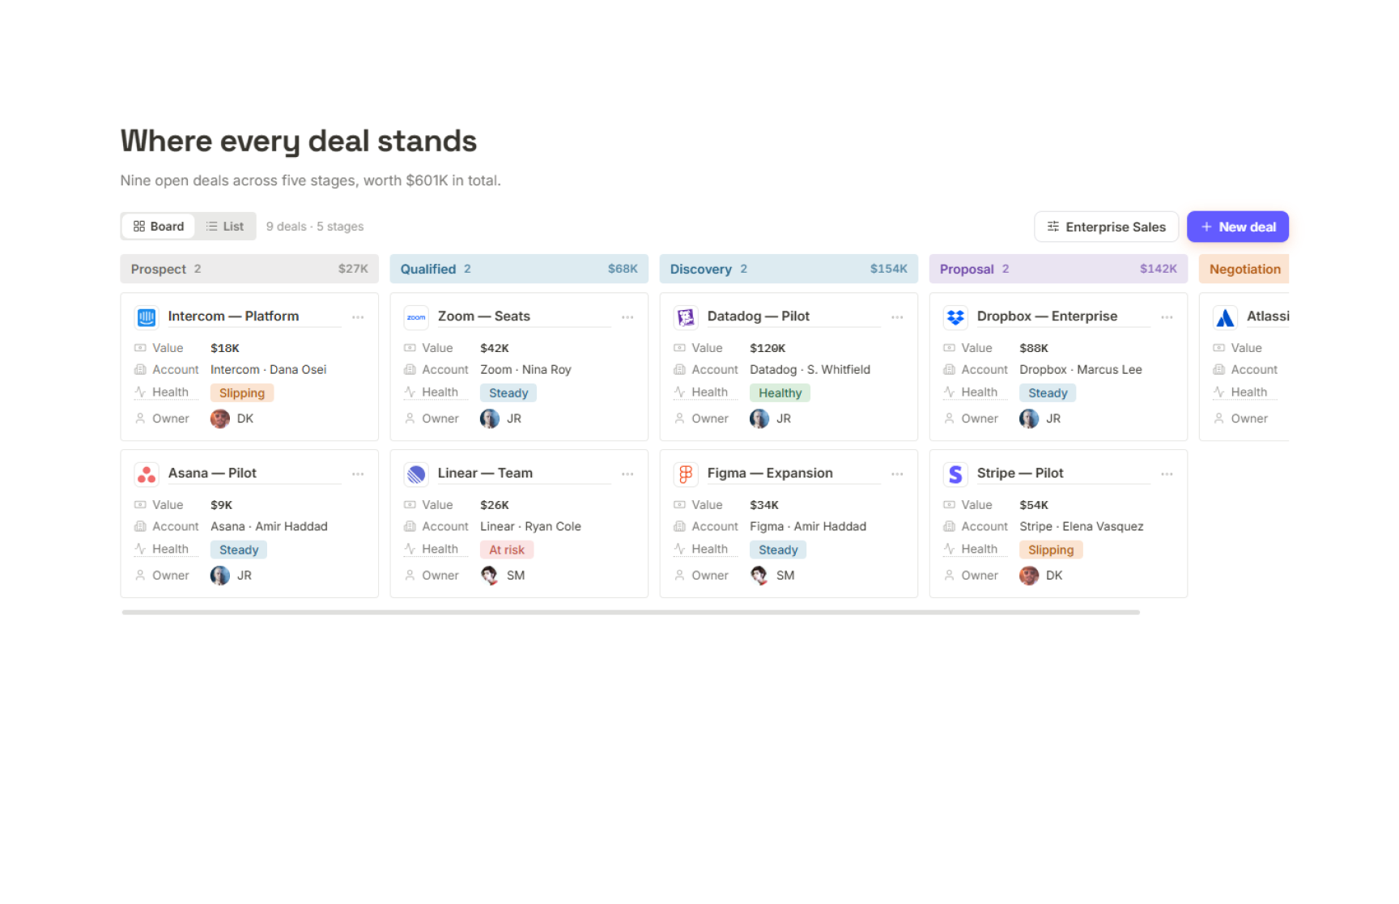Open the Linear — Team deal title
1399x904 pixels.
pyautogui.click(x=485, y=473)
